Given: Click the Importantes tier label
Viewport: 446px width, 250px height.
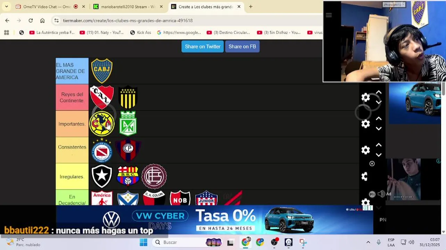Looking at the screenshot, I should [72, 124].
